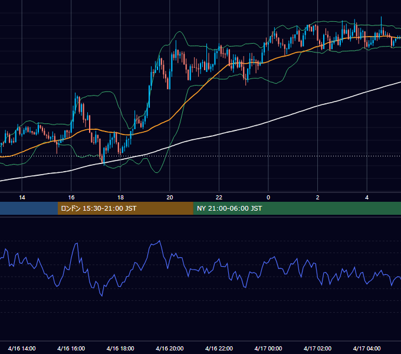401x354 pixels.
Task: Click the 4/16 20:00 label on oscillator axis
Action: pyautogui.click(x=170, y=348)
